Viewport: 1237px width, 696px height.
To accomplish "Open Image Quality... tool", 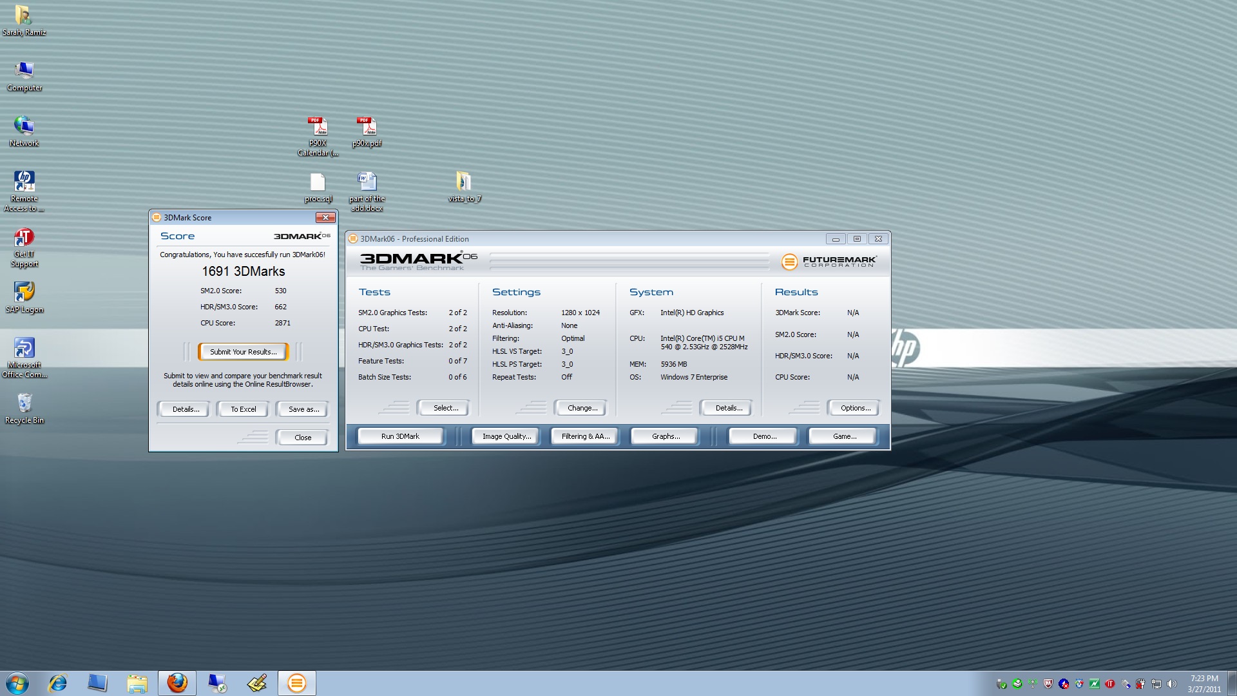I will click(506, 436).
